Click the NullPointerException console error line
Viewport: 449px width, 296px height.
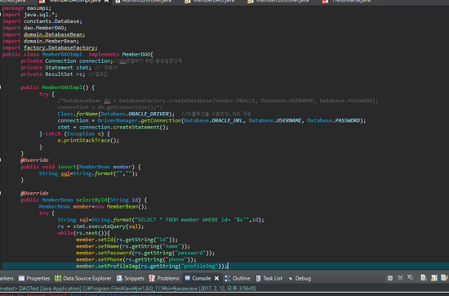click(x=81, y=294)
